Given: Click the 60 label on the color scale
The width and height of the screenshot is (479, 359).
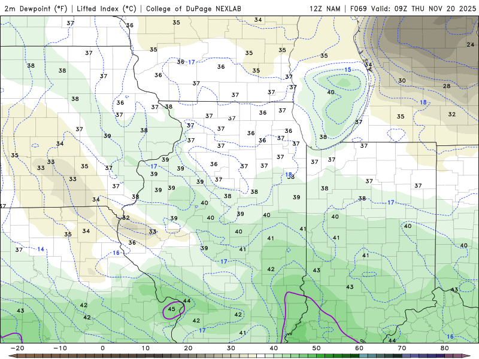Looking at the screenshot, I should click(359, 348).
